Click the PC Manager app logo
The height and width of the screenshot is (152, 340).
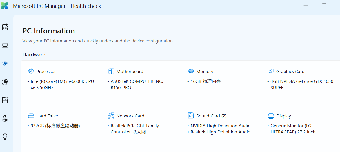click(5, 6)
